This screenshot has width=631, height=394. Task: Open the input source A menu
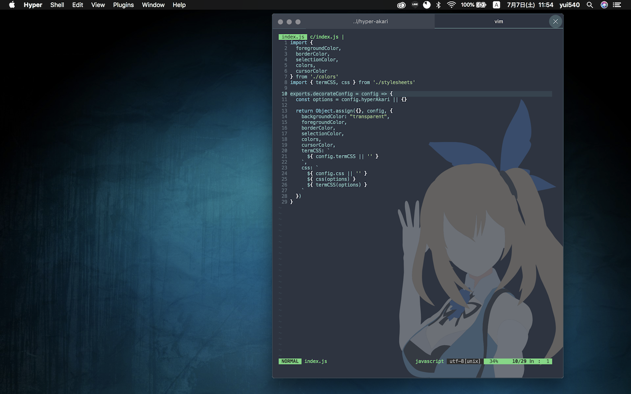pyautogui.click(x=496, y=5)
